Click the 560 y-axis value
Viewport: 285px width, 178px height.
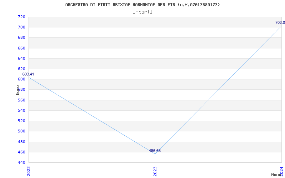coord(22,100)
